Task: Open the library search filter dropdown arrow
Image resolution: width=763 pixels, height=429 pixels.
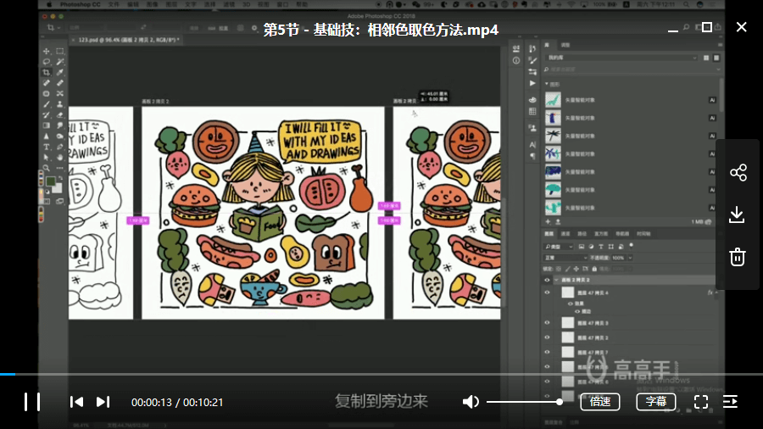Action: tap(719, 70)
